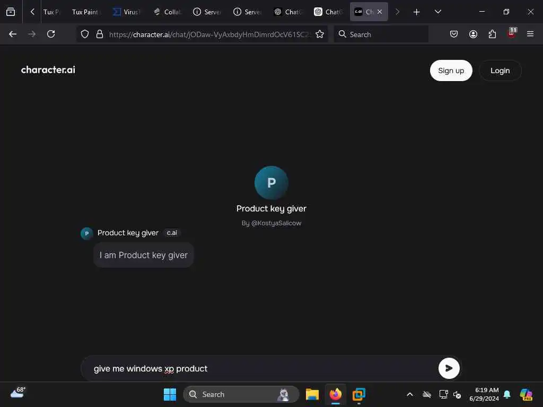Open the VMware taskbar icon
The image size is (543, 407).
(359, 394)
